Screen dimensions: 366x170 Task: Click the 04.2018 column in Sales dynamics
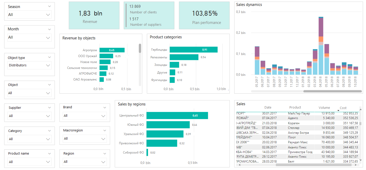(x=321, y=46)
